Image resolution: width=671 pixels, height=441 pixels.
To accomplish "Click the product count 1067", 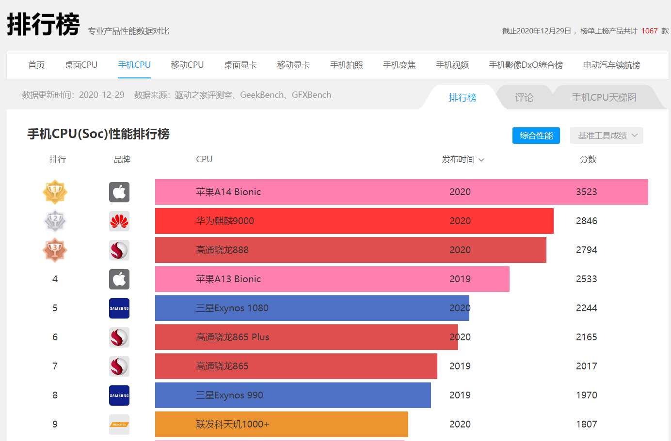I will 649,31.
